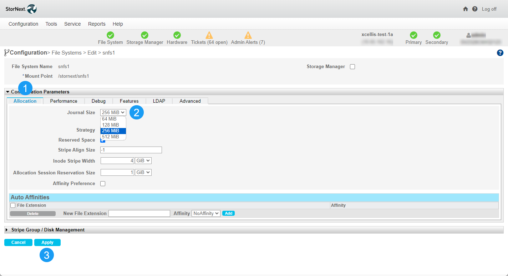This screenshot has width=508, height=276.
Task: Enable the Storage Manager checkbox
Action: (x=352, y=67)
